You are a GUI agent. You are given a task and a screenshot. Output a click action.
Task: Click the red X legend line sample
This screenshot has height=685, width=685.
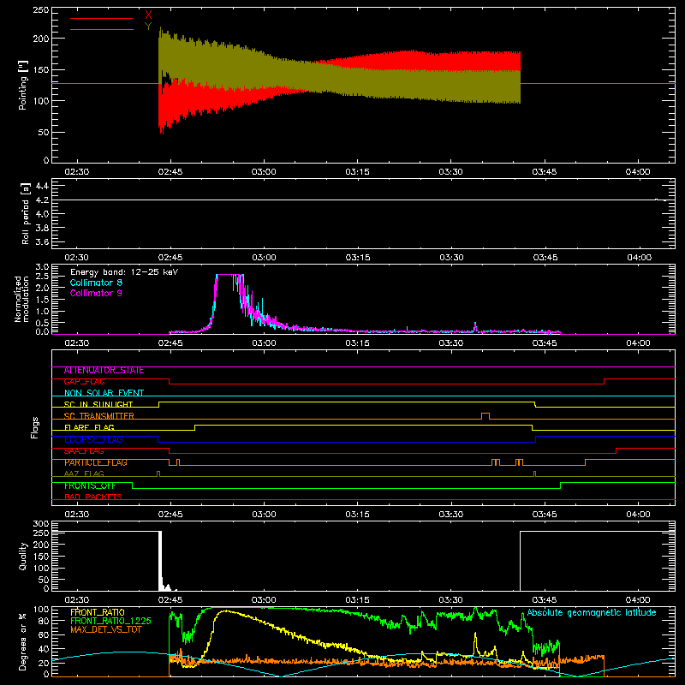click(x=102, y=18)
